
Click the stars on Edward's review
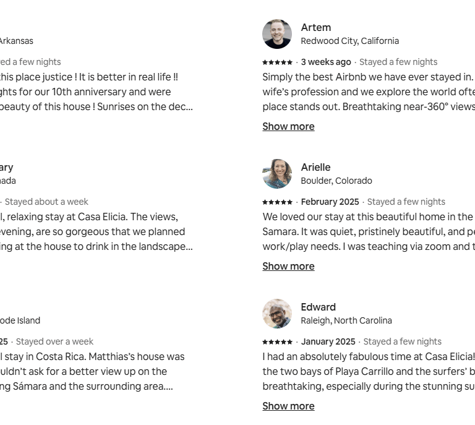click(277, 342)
